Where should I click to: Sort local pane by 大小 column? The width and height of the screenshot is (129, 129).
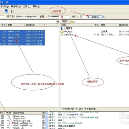coord(3,25)
